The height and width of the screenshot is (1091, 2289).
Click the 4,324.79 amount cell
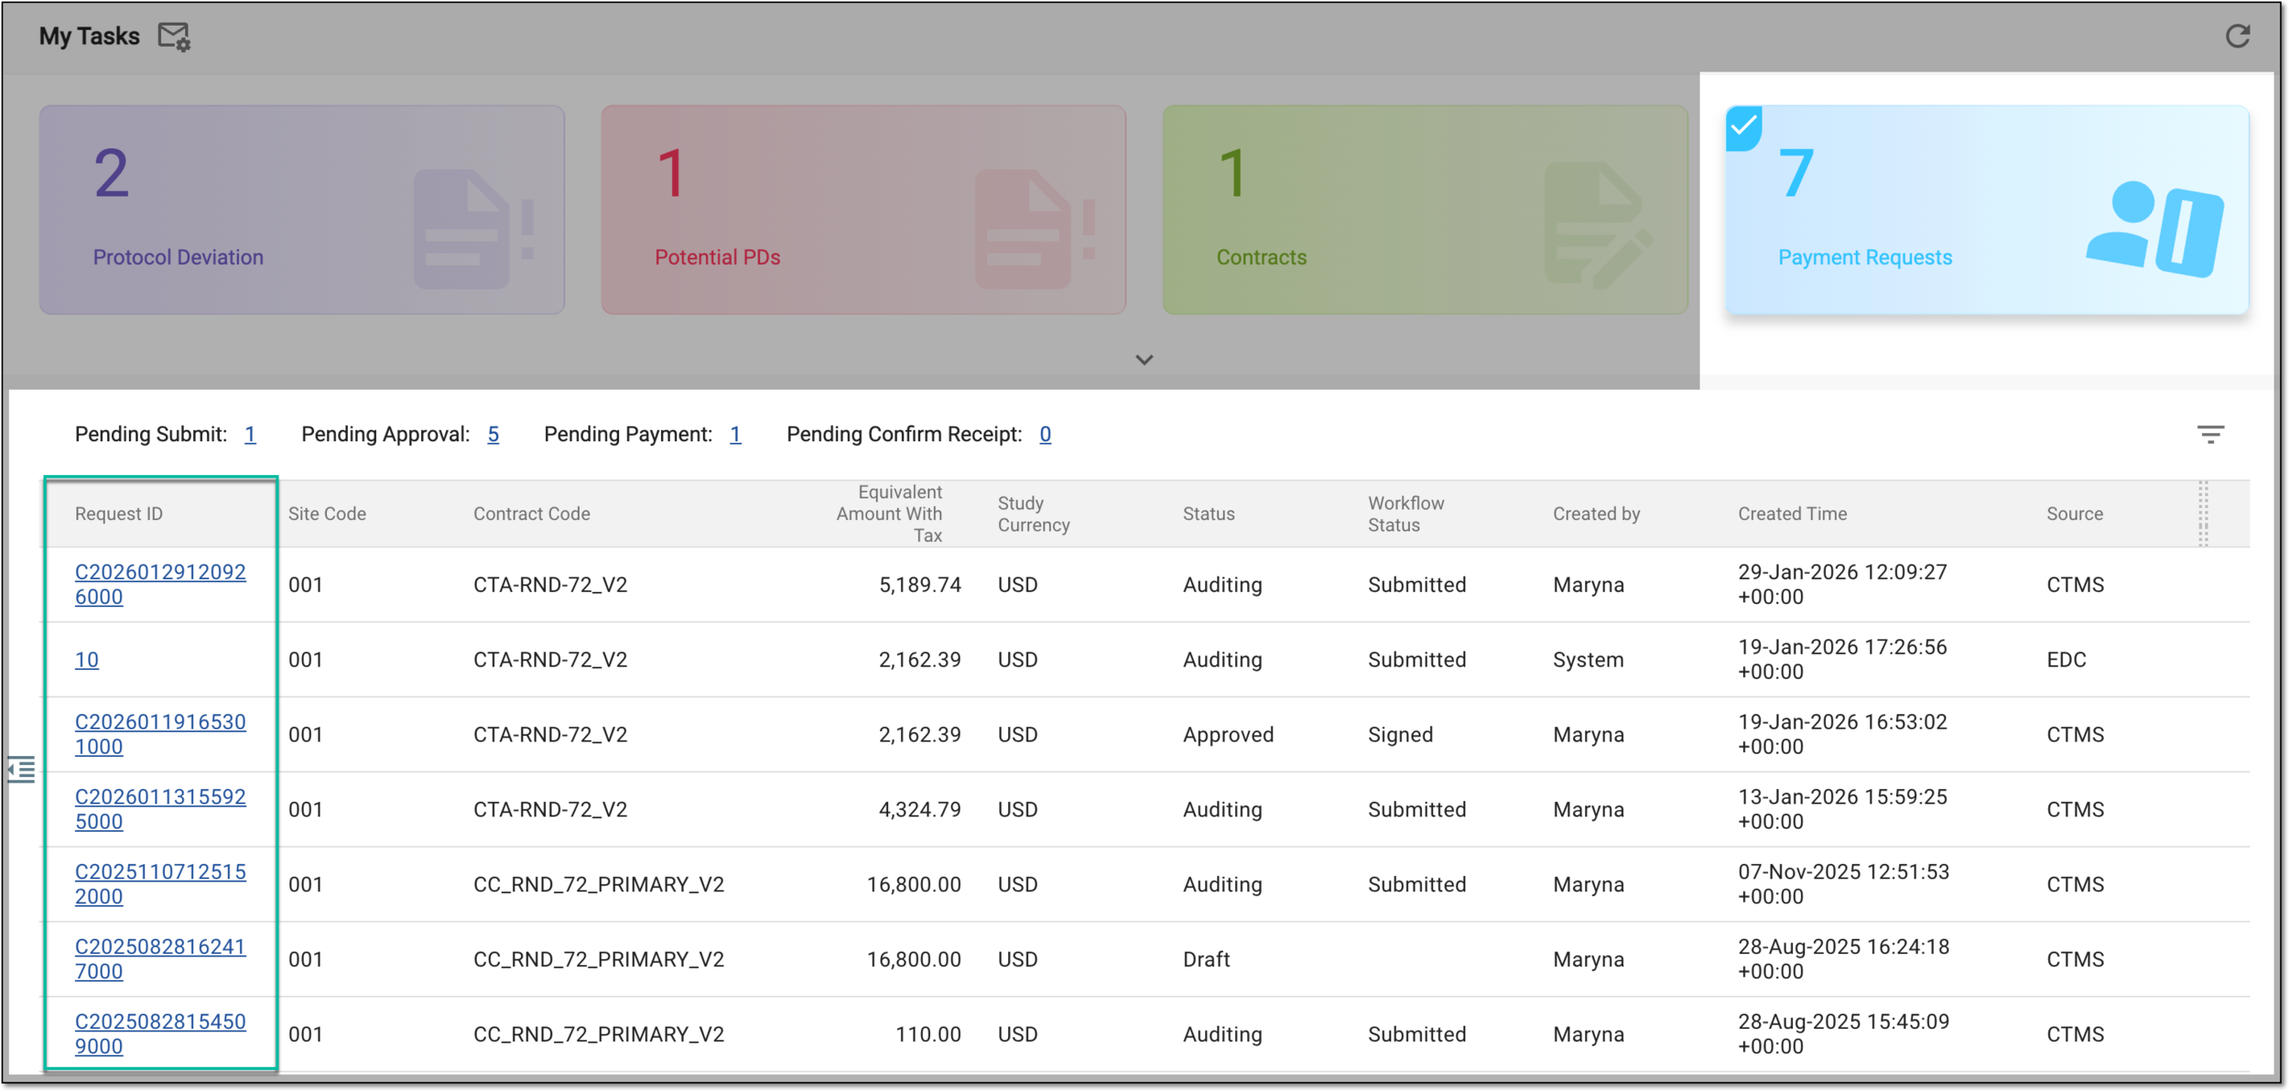(920, 810)
